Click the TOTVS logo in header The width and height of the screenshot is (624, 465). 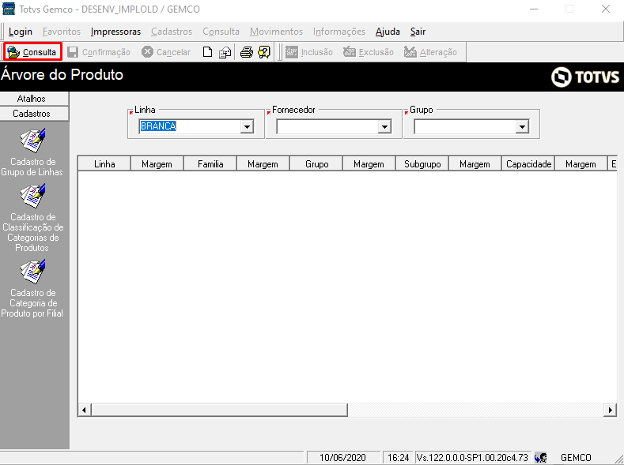[585, 77]
